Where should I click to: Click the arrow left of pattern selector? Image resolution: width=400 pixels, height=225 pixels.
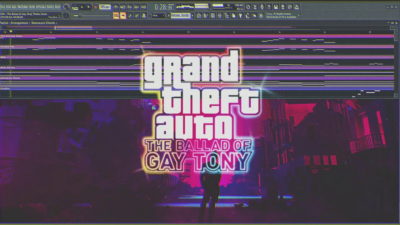(169, 15)
